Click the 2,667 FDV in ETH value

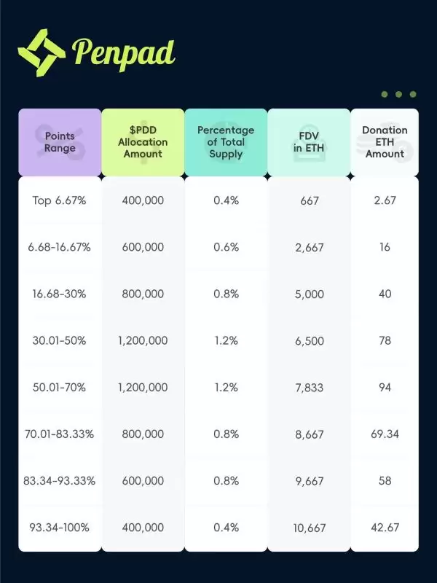(310, 247)
